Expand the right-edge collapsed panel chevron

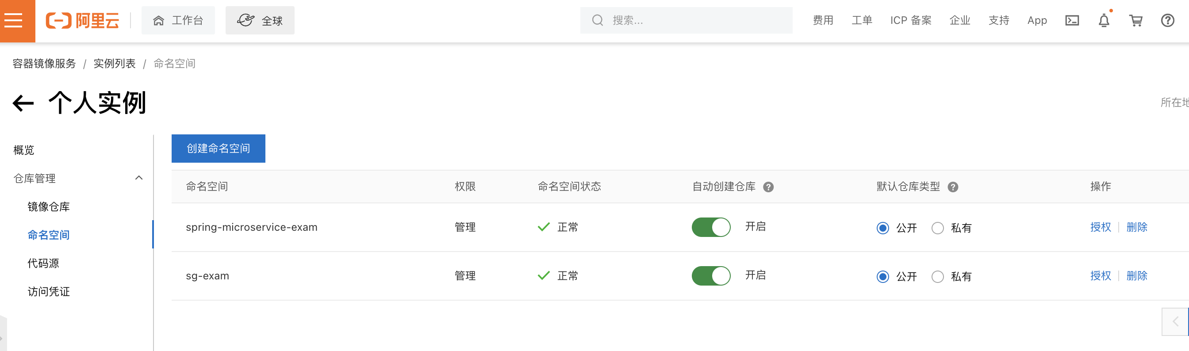1175,321
